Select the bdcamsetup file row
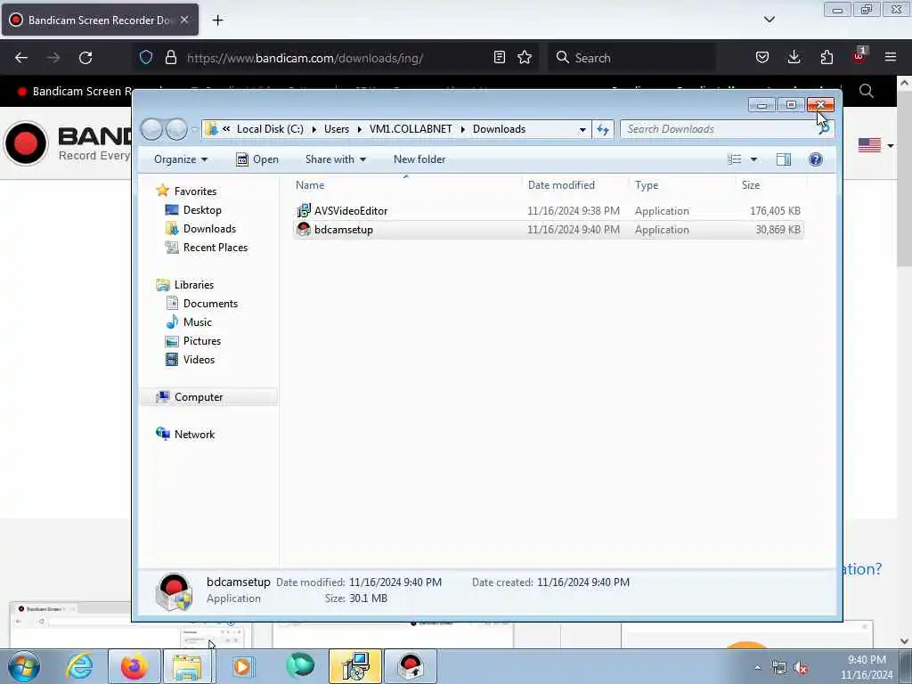Image resolution: width=912 pixels, height=684 pixels. click(549, 230)
